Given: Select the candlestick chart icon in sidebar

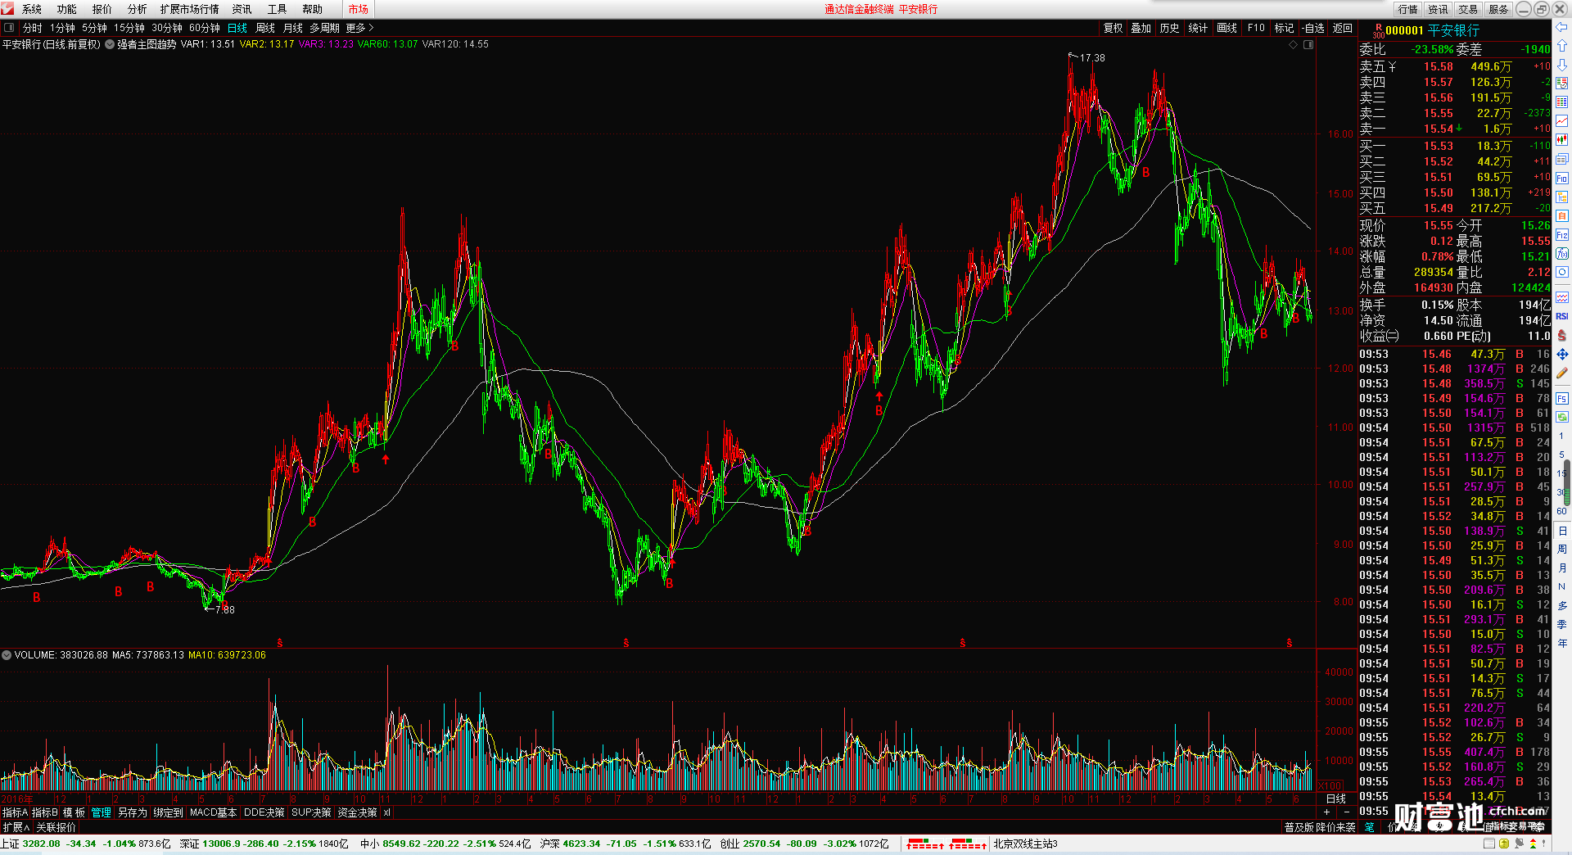Looking at the screenshot, I should [1562, 140].
